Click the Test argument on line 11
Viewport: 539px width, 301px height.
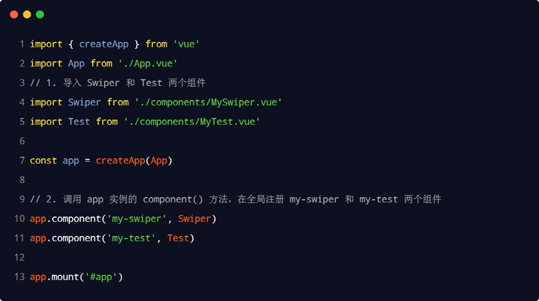[178, 238]
